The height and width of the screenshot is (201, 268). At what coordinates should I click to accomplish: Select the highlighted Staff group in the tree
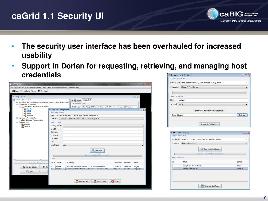tap(27, 111)
